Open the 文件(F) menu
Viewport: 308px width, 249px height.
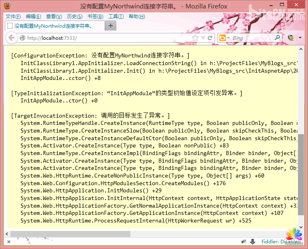(x=13, y=16)
